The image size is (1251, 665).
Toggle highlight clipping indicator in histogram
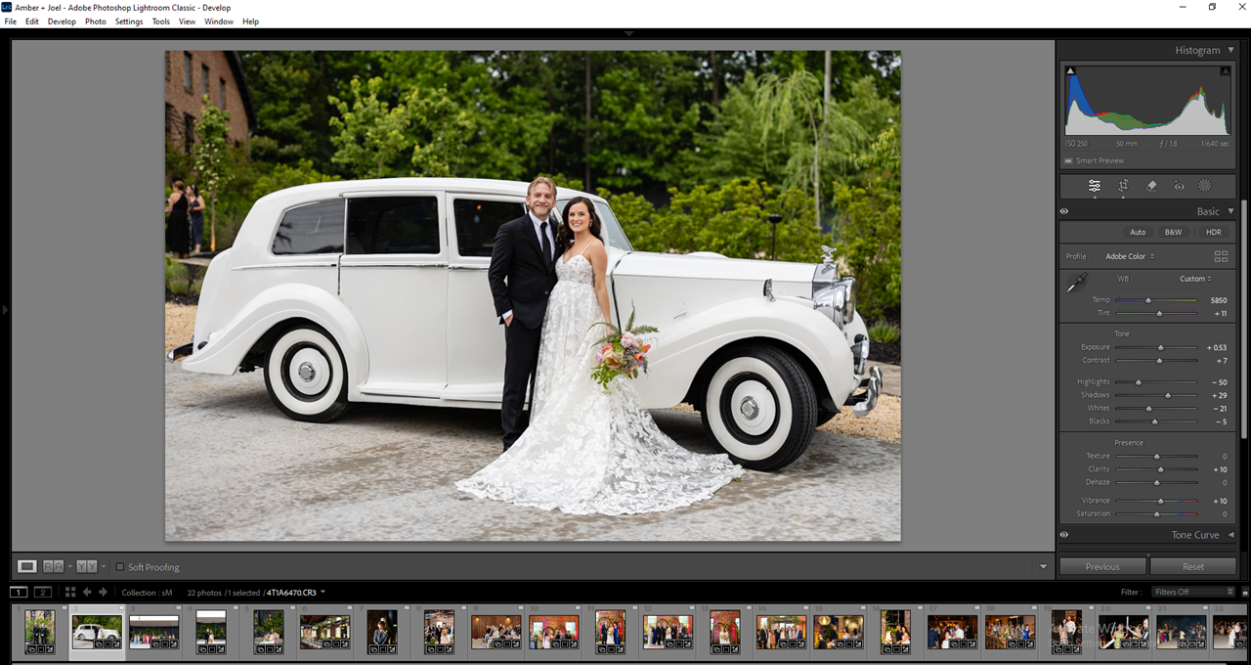1225,70
